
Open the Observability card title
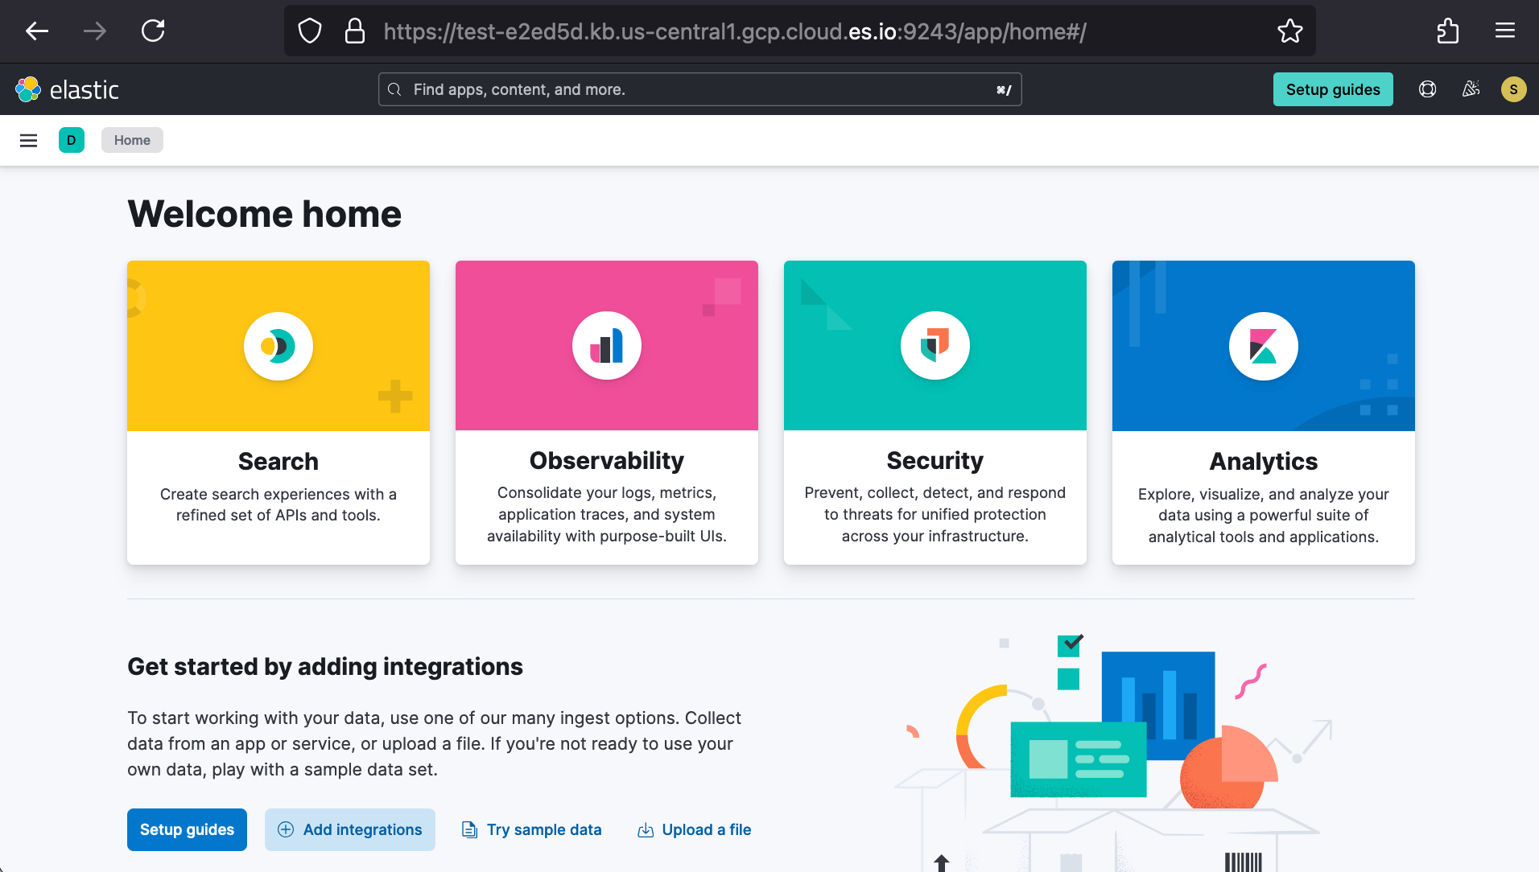click(607, 460)
